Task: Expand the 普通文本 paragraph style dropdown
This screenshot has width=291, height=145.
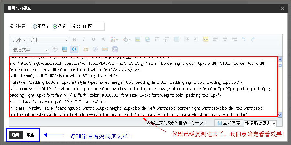Action: point(30,50)
